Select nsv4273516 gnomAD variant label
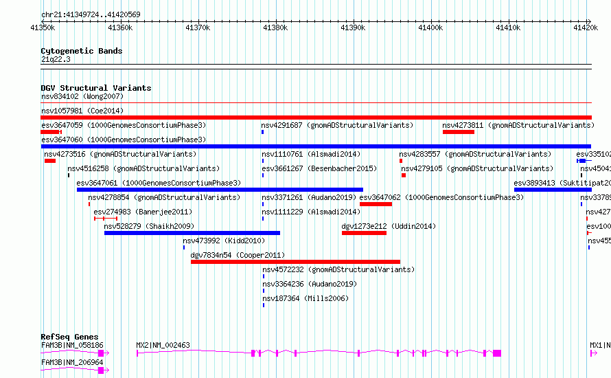Viewport: 611px width, 378px height. pos(120,154)
